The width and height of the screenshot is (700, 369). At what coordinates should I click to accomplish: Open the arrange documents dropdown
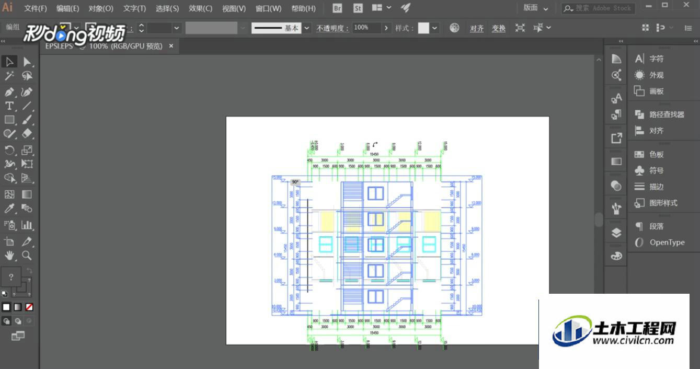(x=381, y=8)
